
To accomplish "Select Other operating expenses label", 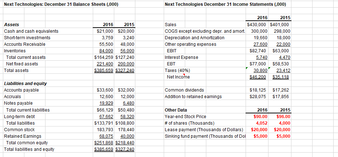I will coord(190,44).
